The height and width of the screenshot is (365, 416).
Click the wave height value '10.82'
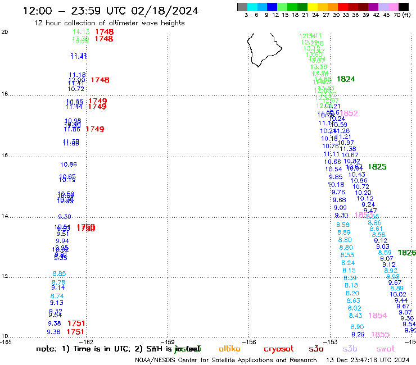(x=352, y=161)
